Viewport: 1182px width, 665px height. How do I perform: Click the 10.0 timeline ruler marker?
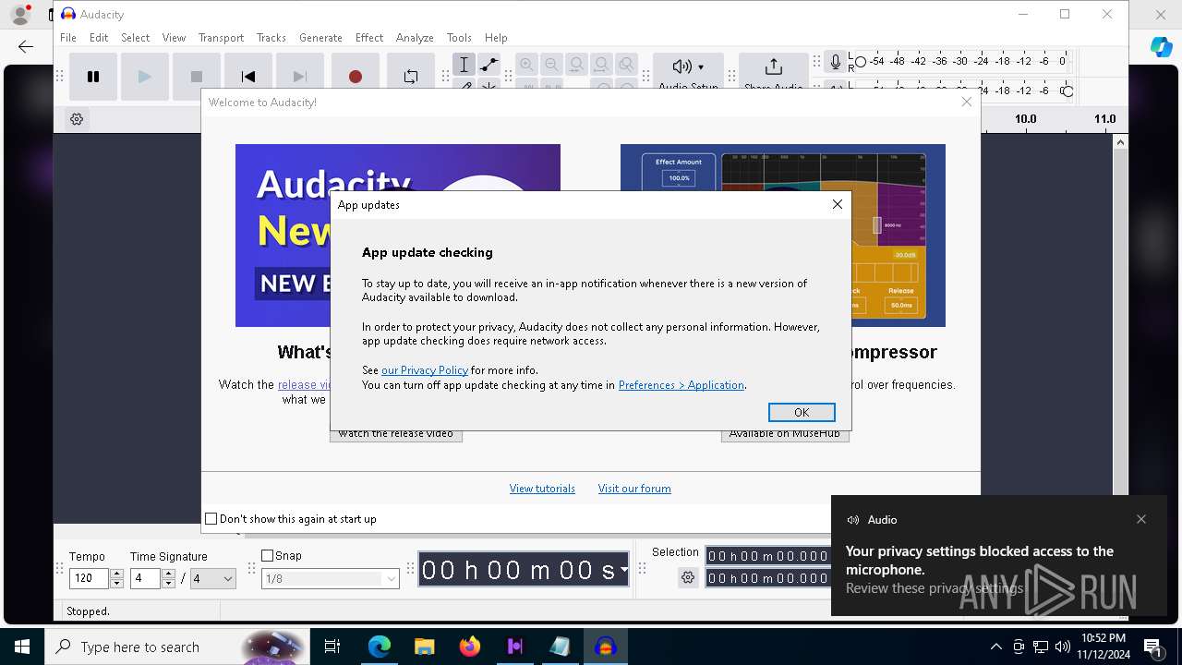[x=1025, y=119]
